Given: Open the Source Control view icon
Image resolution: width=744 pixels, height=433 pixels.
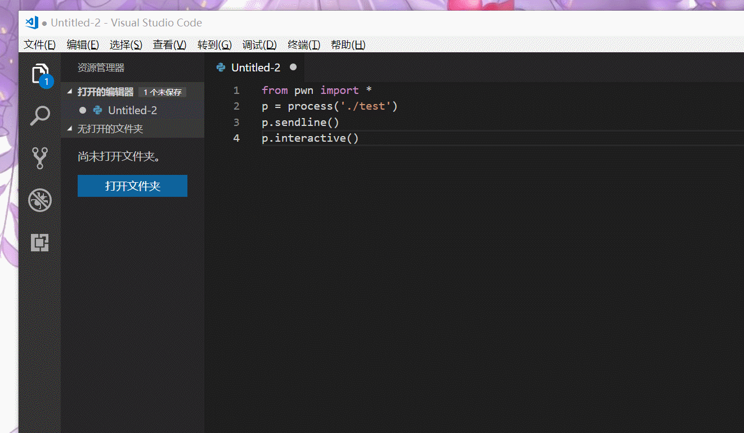Looking at the screenshot, I should pyautogui.click(x=40, y=158).
